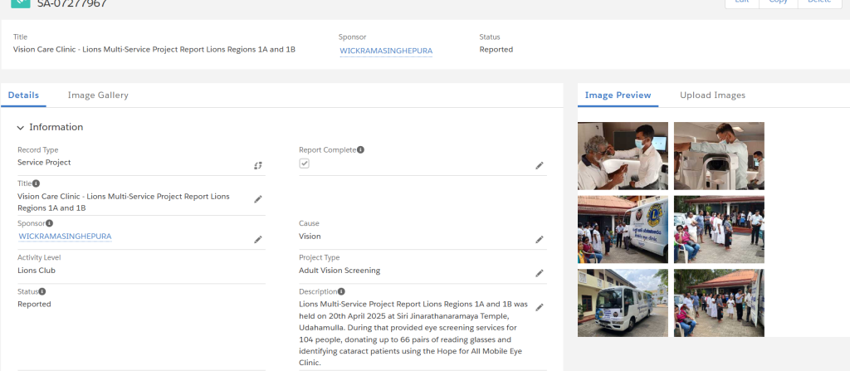Open thumbnail of crowd in courtyard, middle right
This screenshot has height=371, width=850.
(x=719, y=229)
